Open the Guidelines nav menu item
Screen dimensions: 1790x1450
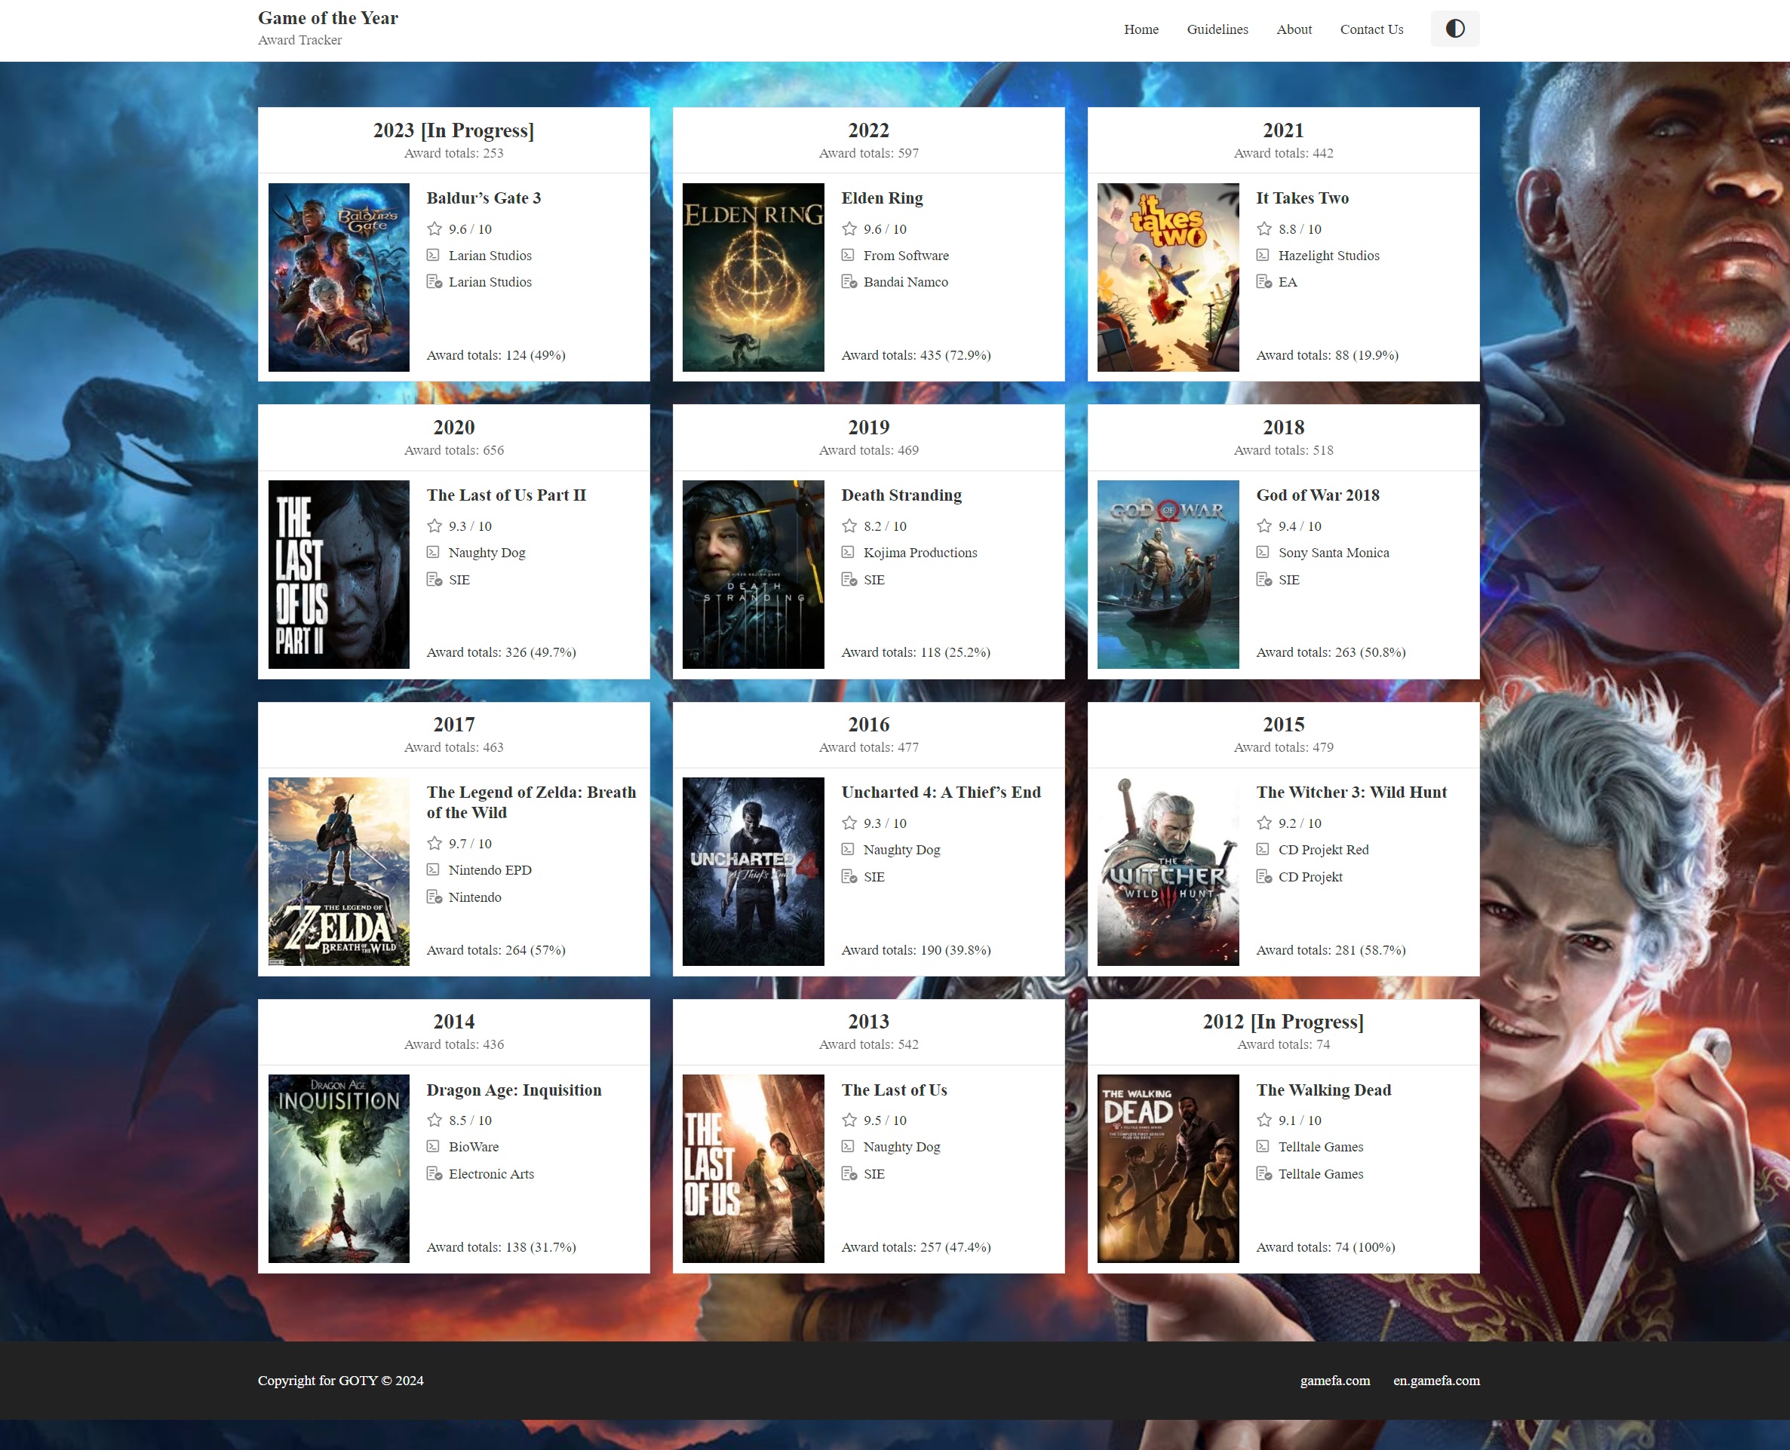pyautogui.click(x=1217, y=29)
